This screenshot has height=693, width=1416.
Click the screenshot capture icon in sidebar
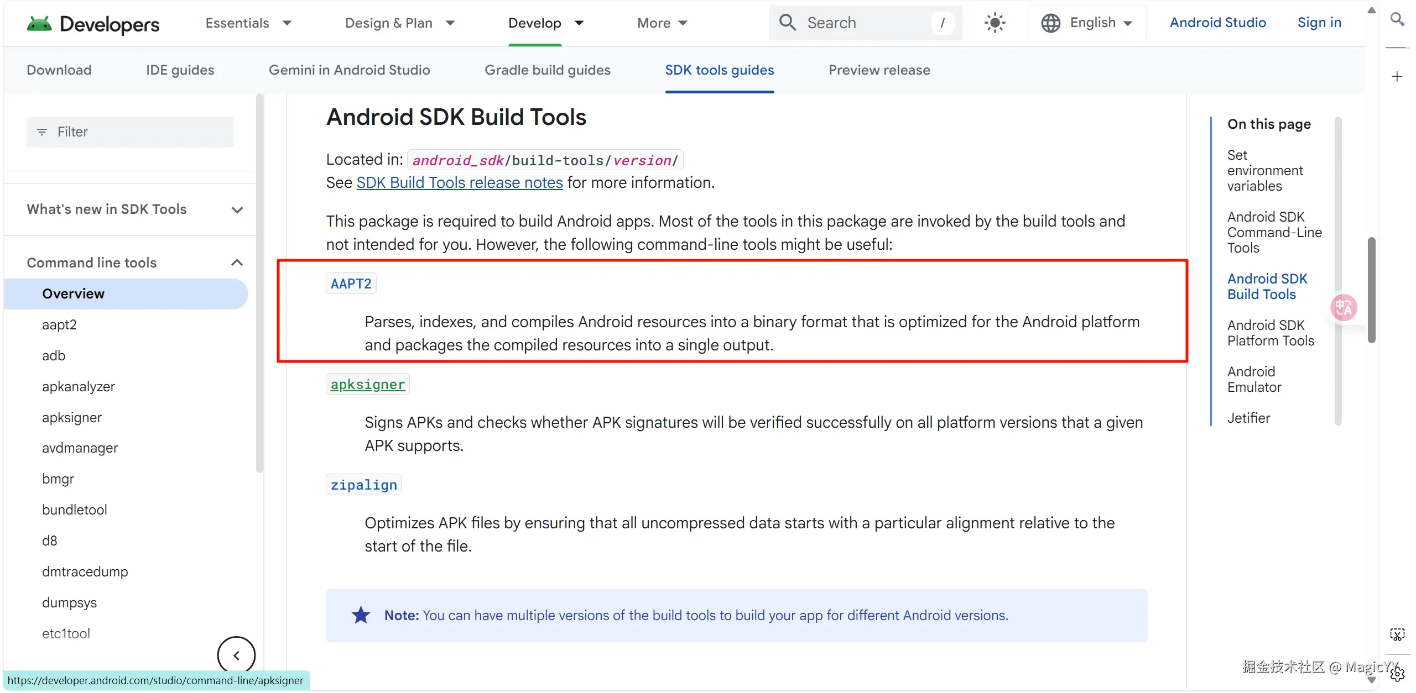[x=1397, y=634]
